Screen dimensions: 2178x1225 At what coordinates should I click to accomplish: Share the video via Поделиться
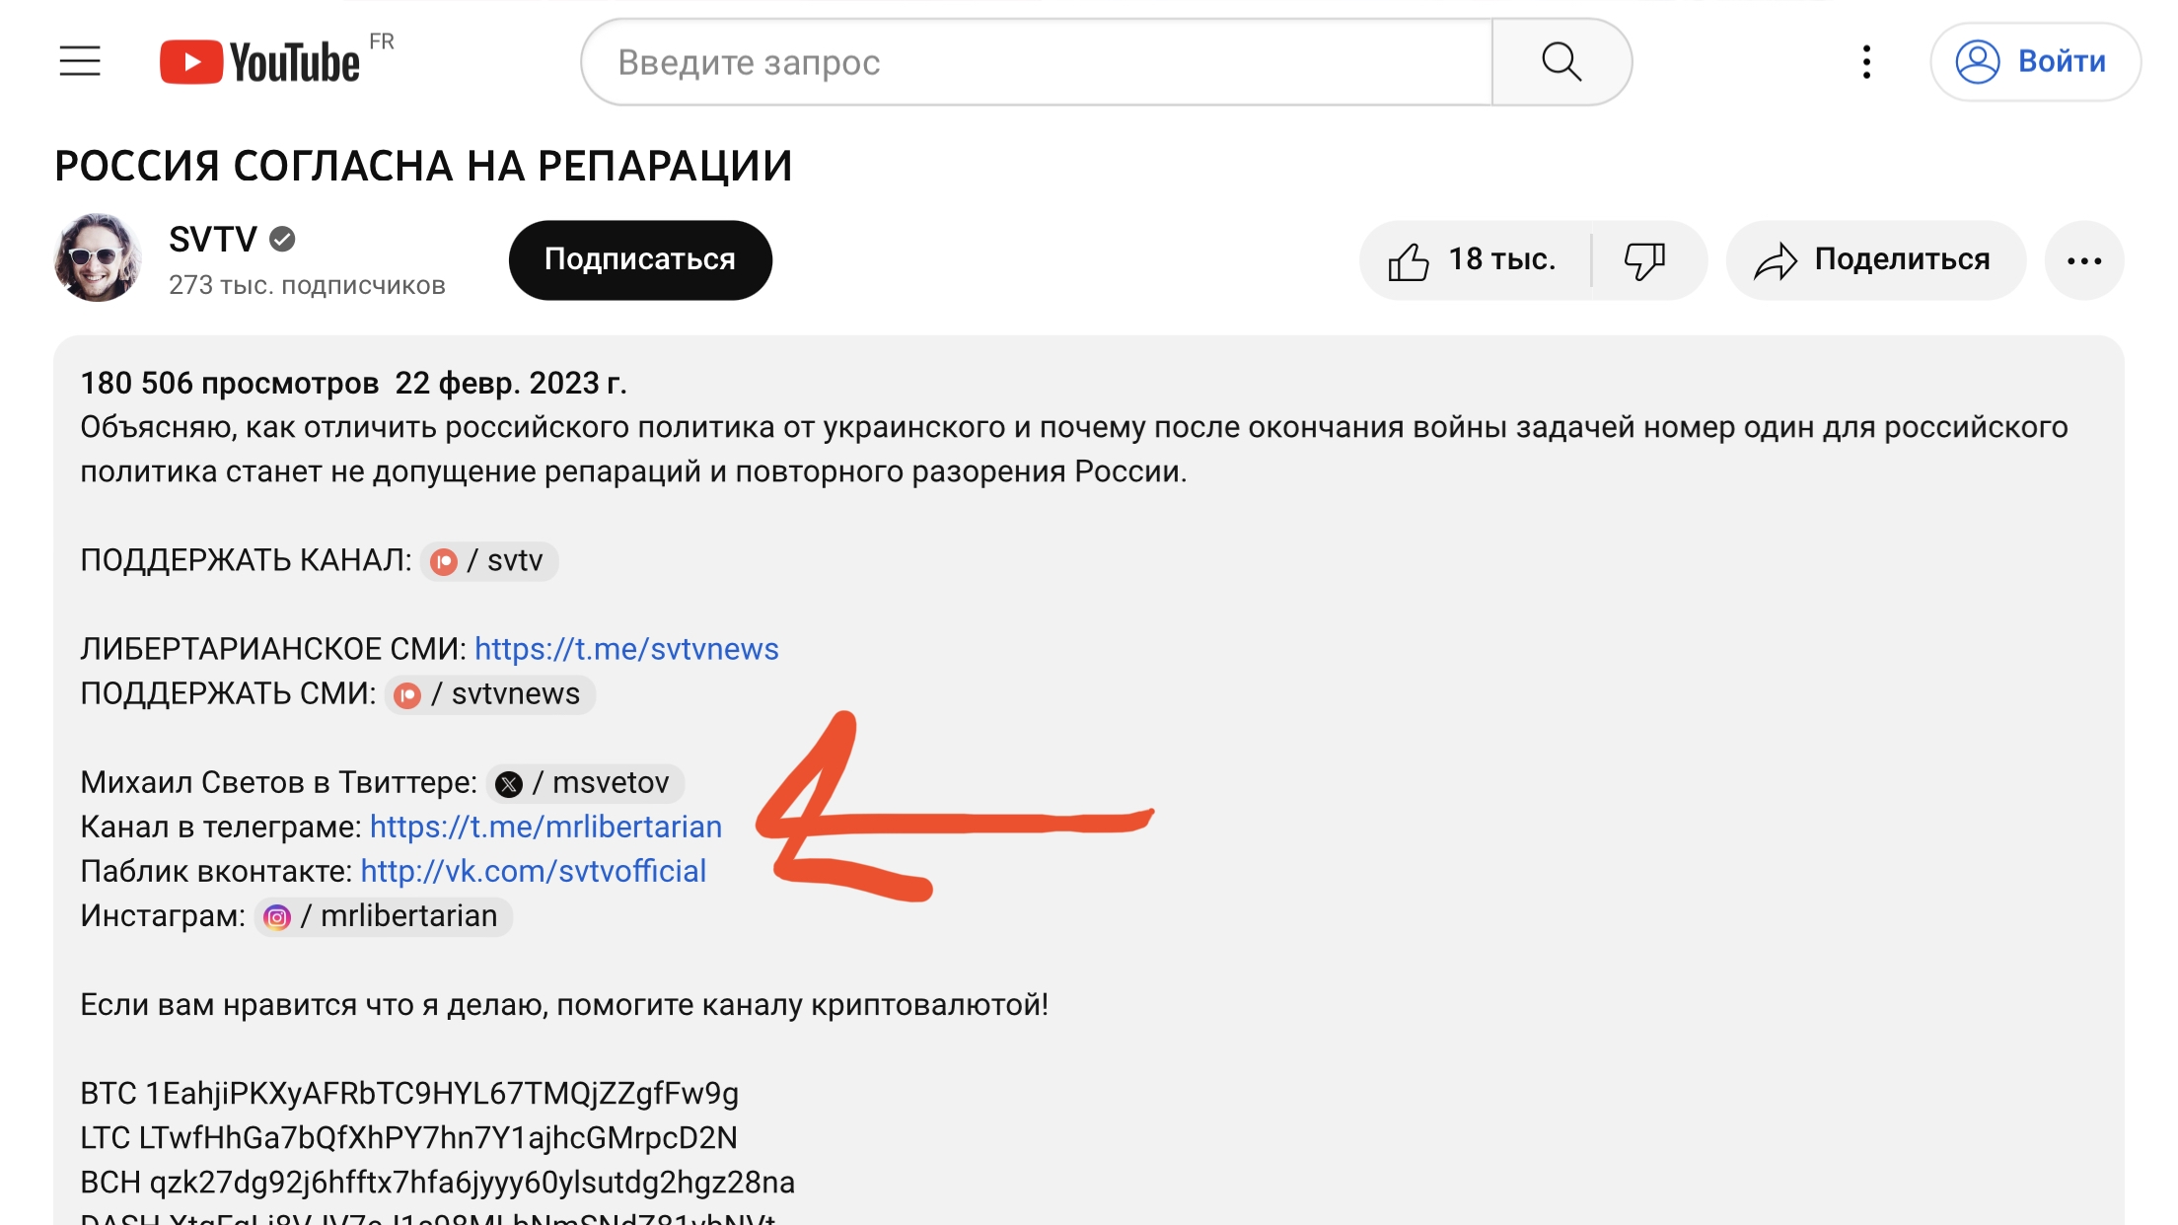[x=1874, y=260]
